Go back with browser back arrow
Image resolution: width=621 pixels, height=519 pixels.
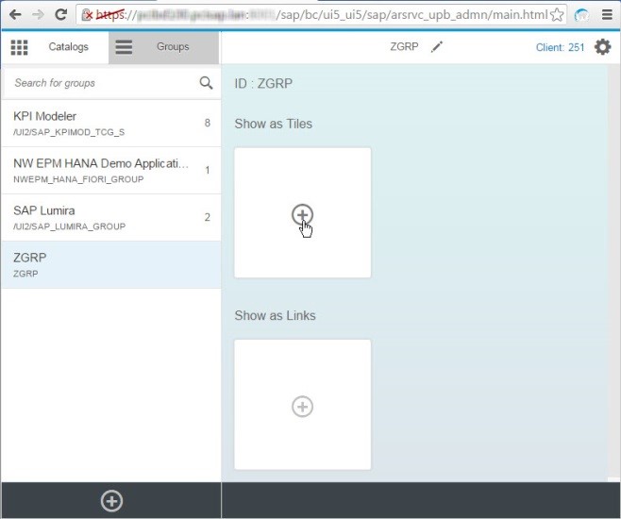[x=15, y=15]
